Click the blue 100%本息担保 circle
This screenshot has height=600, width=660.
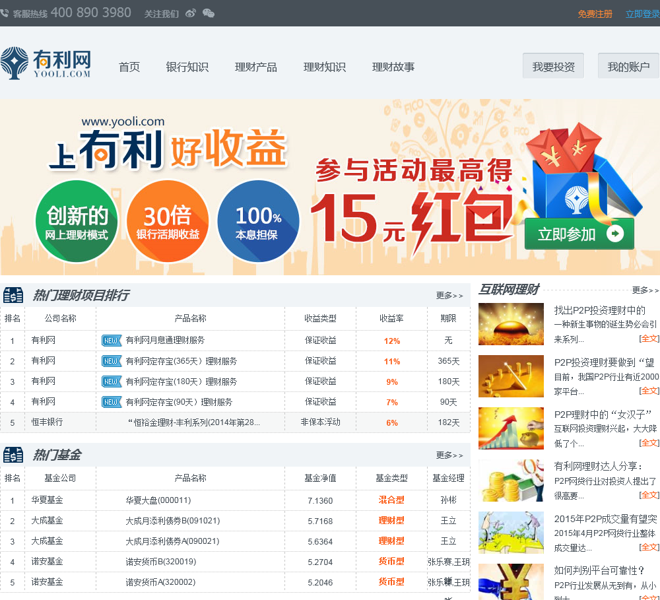[258, 221]
